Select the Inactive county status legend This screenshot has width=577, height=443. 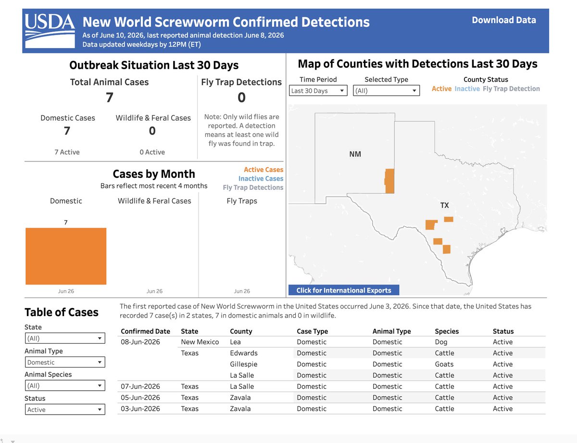pos(467,89)
